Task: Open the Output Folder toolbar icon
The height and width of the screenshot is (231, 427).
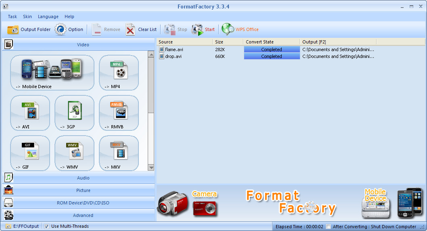Action: pyautogui.click(x=13, y=29)
